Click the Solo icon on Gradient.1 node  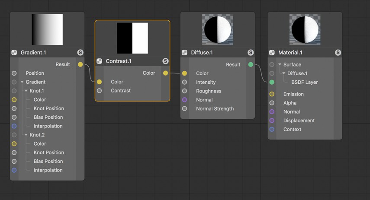80,53
